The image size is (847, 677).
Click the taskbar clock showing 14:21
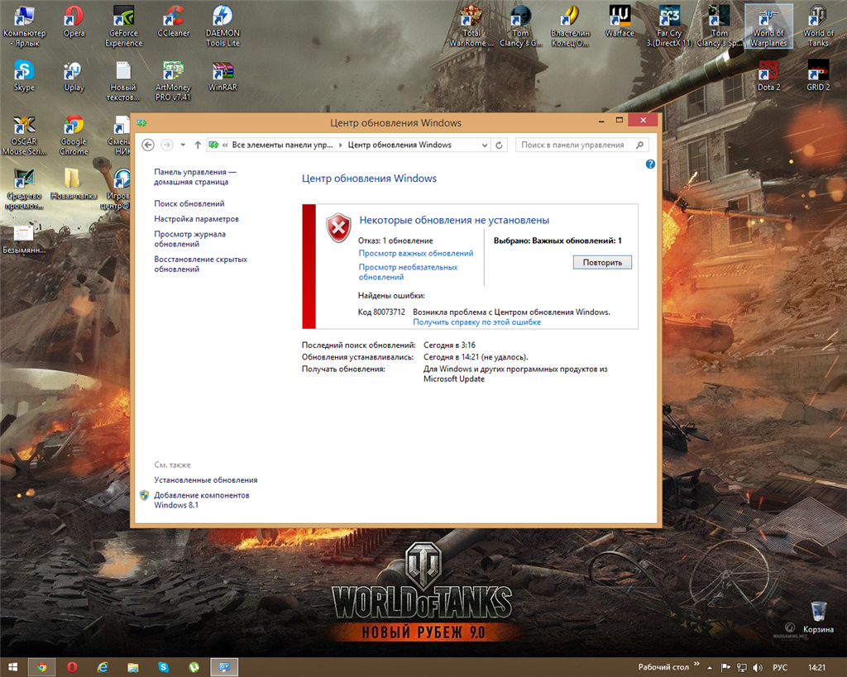tap(816, 668)
